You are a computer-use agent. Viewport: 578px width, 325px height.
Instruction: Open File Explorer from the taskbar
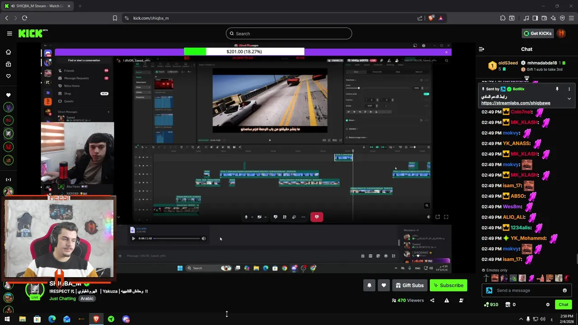pos(22,319)
